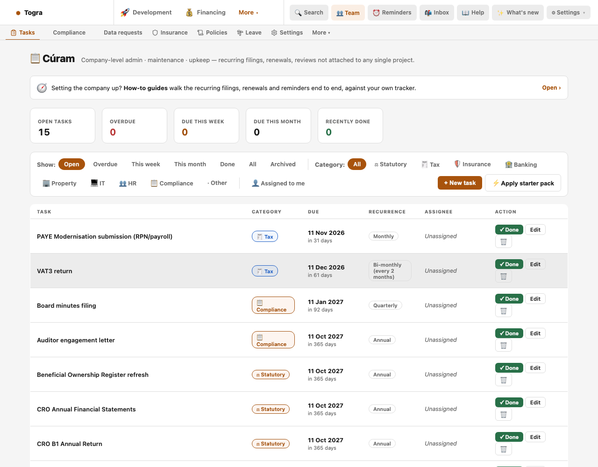Mark VAT3 return as Done
This screenshot has height=467, width=598.
click(x=509, y=264)
